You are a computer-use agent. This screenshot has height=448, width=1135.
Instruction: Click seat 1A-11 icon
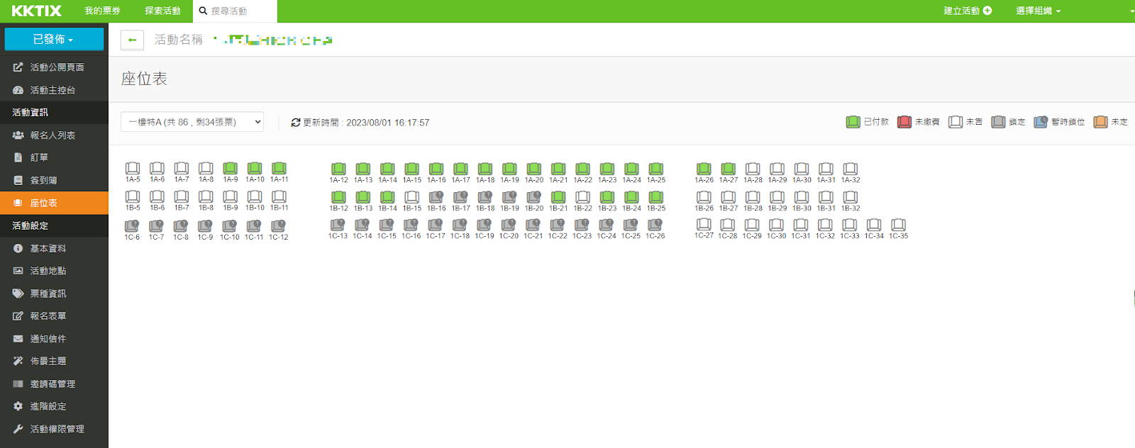[279, 168]
